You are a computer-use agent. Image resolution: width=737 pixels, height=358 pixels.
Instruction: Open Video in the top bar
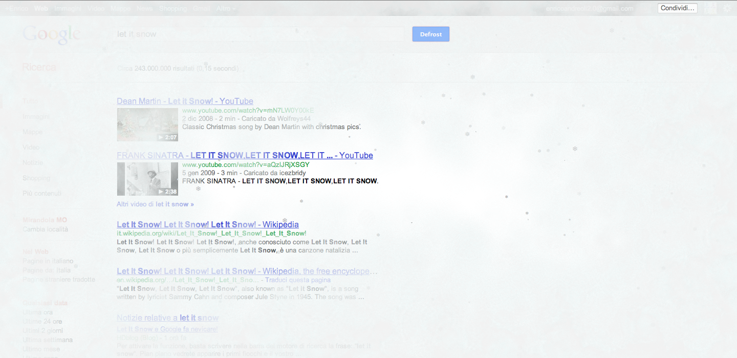click(x=96, y=8)
